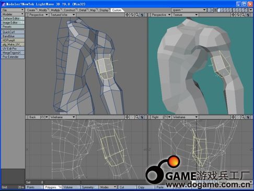Click the pan icon in the Back viewport
The image size is (254, 191).
(x=127, y=117)
